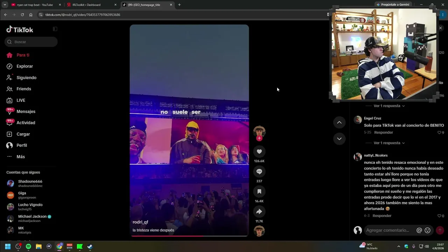Open the rodri_qf username on the video

tap(140, 222)
